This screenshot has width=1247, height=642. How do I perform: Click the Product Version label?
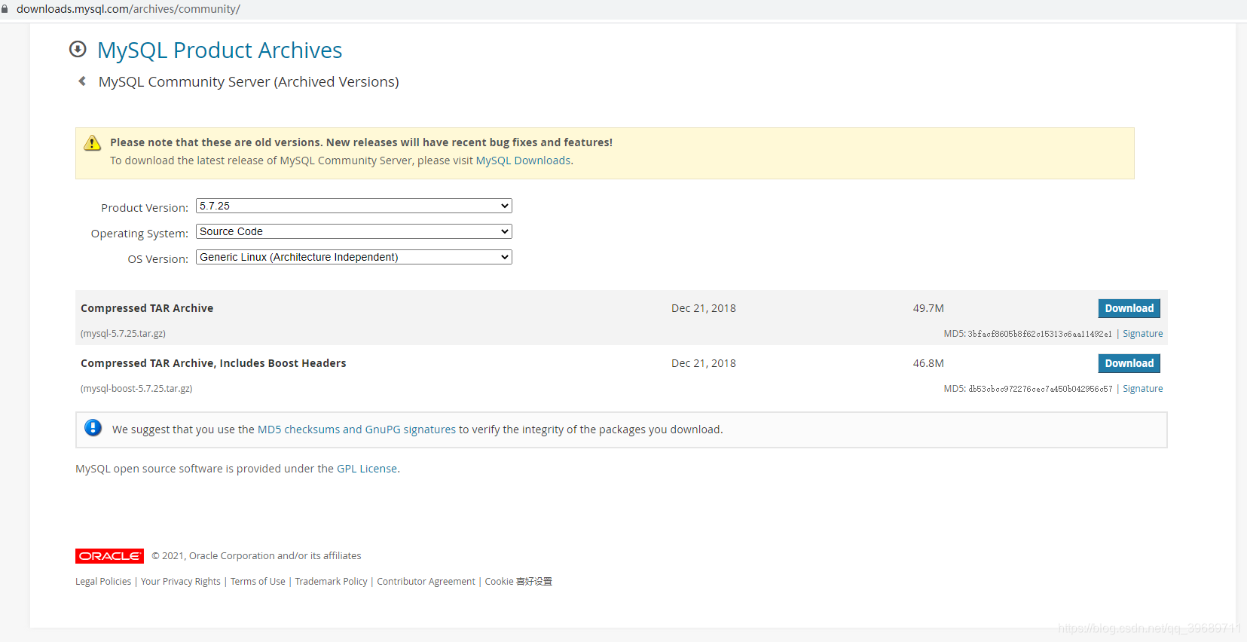coord(145,208)
